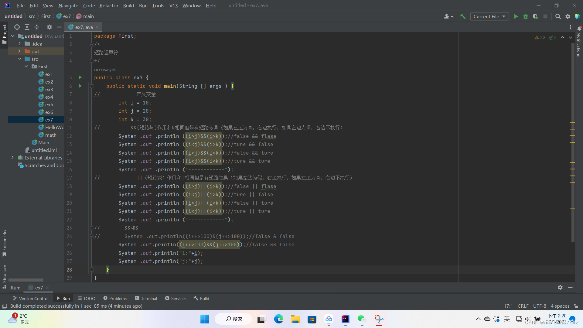Click the warnings count indicator in editor
The width and height of the screenshot is (583, 328).
[x=540, y=37]
